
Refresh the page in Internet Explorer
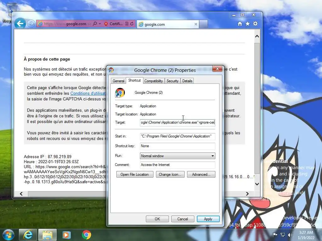click(132, 24)
